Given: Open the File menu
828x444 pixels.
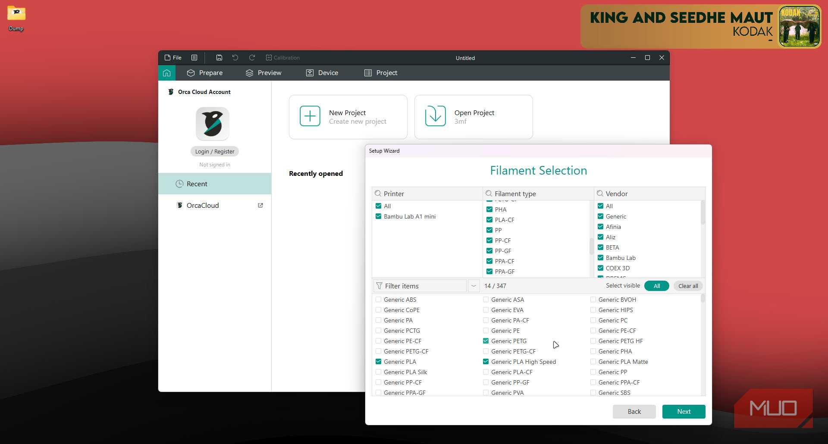Looking at the screenshot, I should (173, 58).
